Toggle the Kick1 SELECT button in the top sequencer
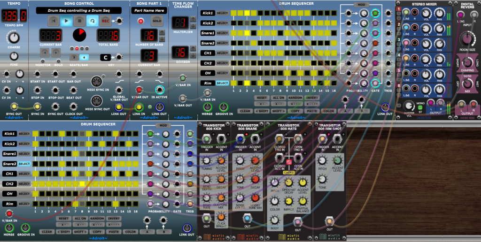This screenshot has height=242, width=481. (x=222, y=13)
